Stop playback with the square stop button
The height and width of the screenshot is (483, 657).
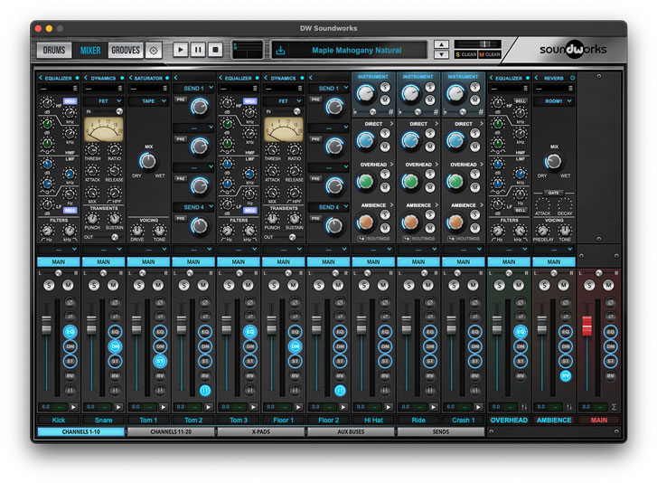215,50
